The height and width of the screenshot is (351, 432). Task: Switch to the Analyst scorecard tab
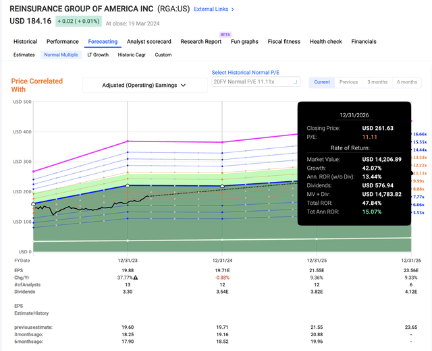[x=148, y=42]
